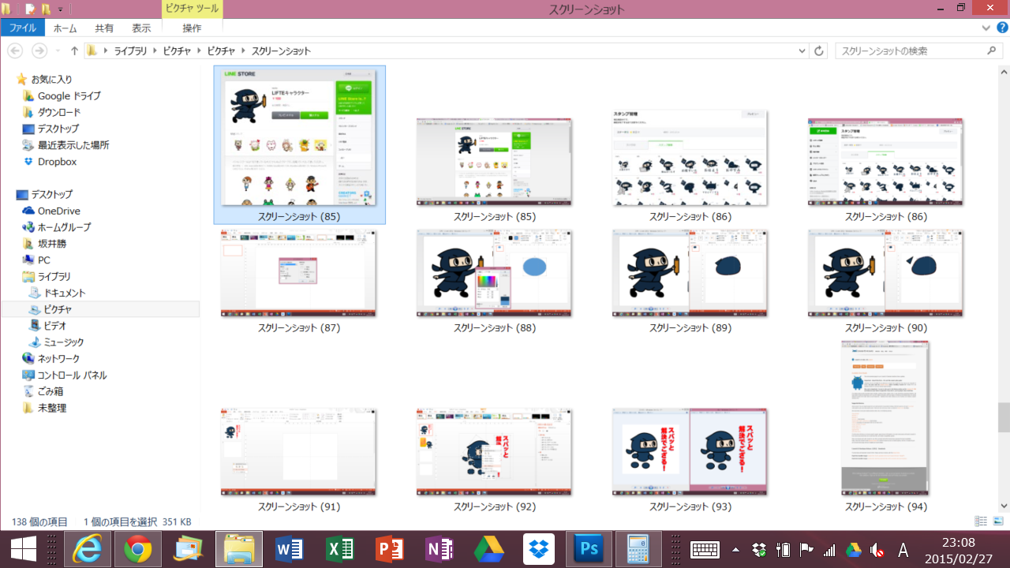This screenshot has height=568, width=1010.
Task: Click the muted volume tray icon
Action: (x=877, y=550)
